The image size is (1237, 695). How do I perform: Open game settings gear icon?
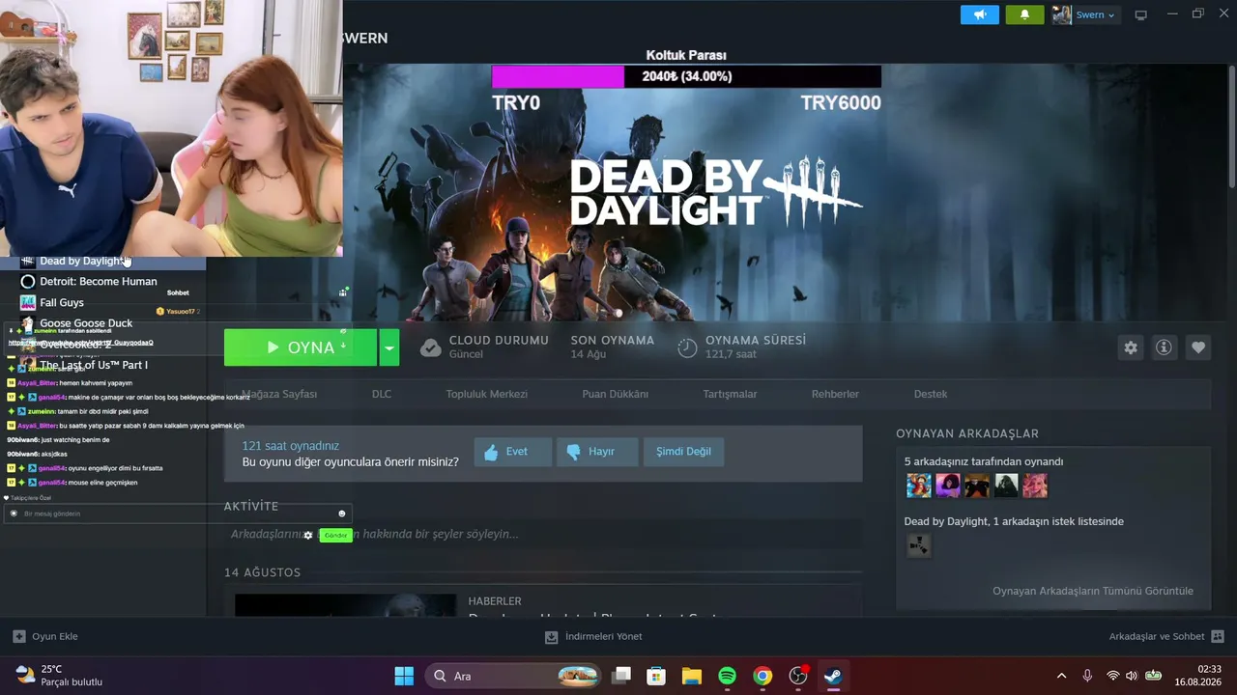tap(1131, 347)
